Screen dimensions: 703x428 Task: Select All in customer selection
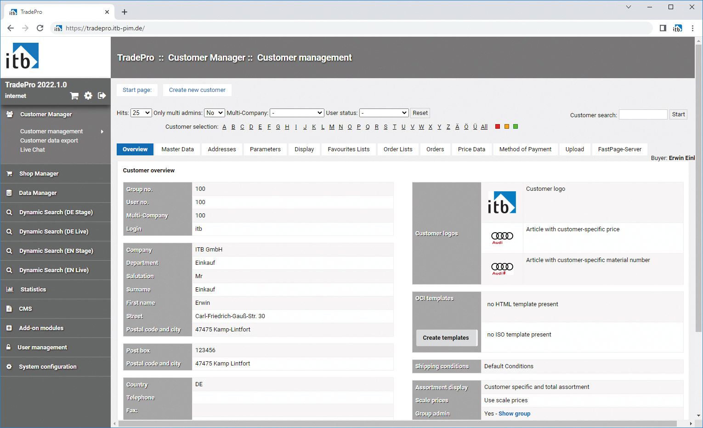point(484,127)
